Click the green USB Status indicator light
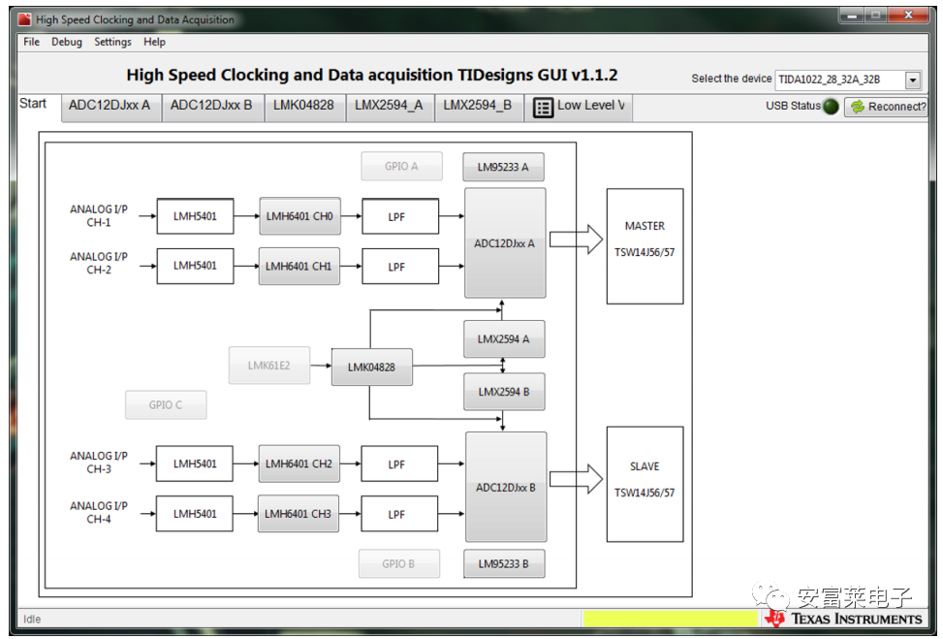 tap(831, 107)
